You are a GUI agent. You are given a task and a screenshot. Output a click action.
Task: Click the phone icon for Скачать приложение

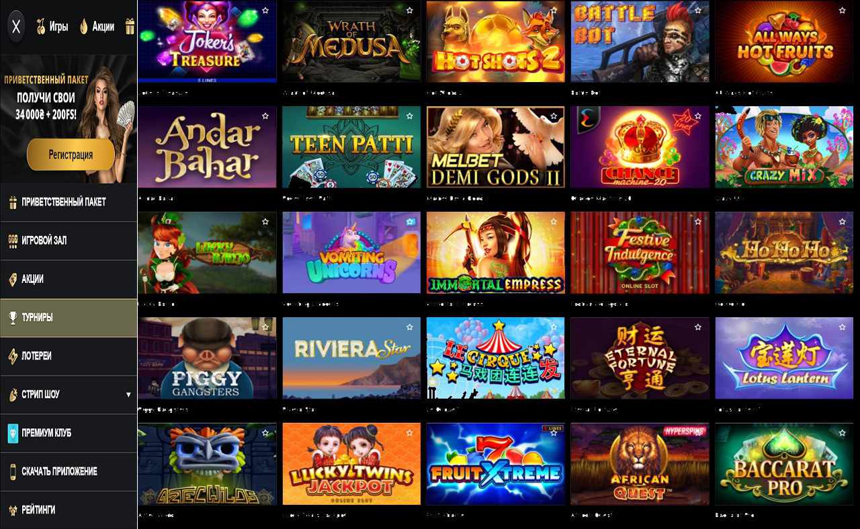tap(13, 471)
